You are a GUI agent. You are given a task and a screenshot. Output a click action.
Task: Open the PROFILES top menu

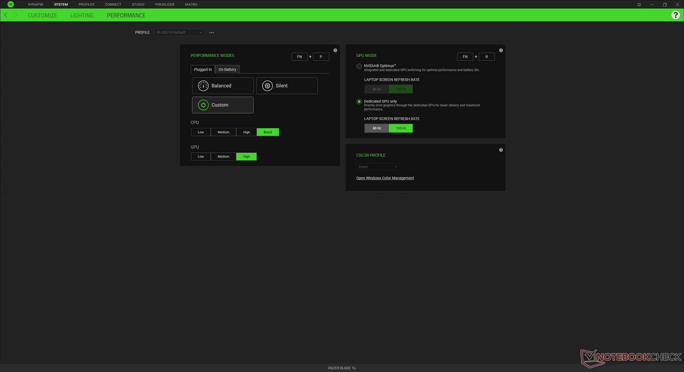(x=87, y=5)
